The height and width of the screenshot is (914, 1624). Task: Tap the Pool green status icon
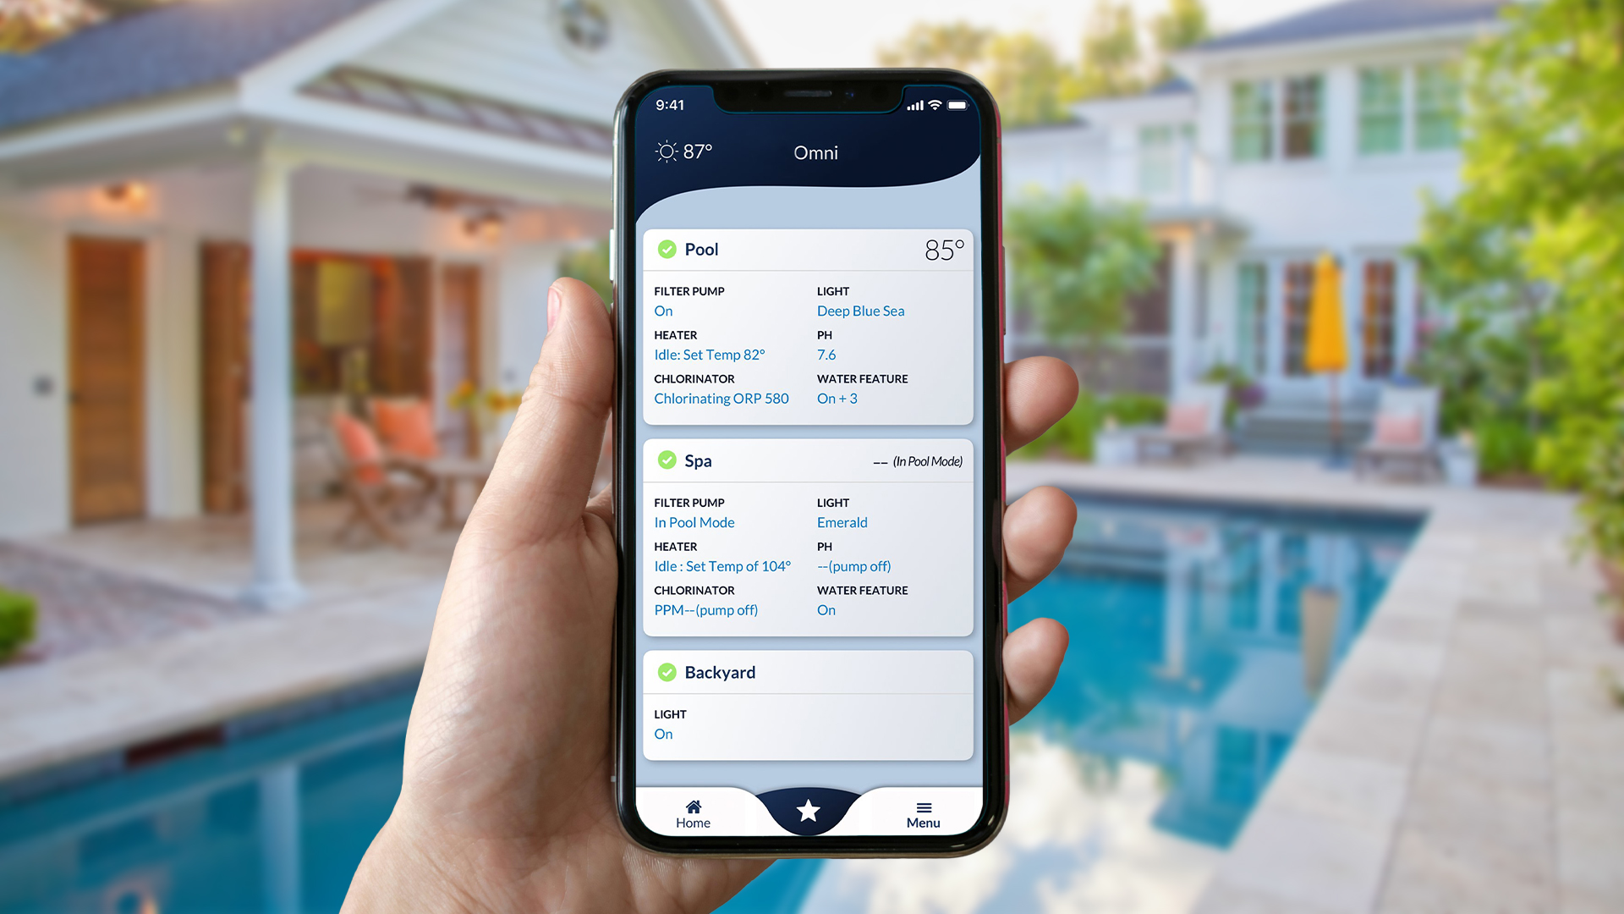(x=666, y=248)
